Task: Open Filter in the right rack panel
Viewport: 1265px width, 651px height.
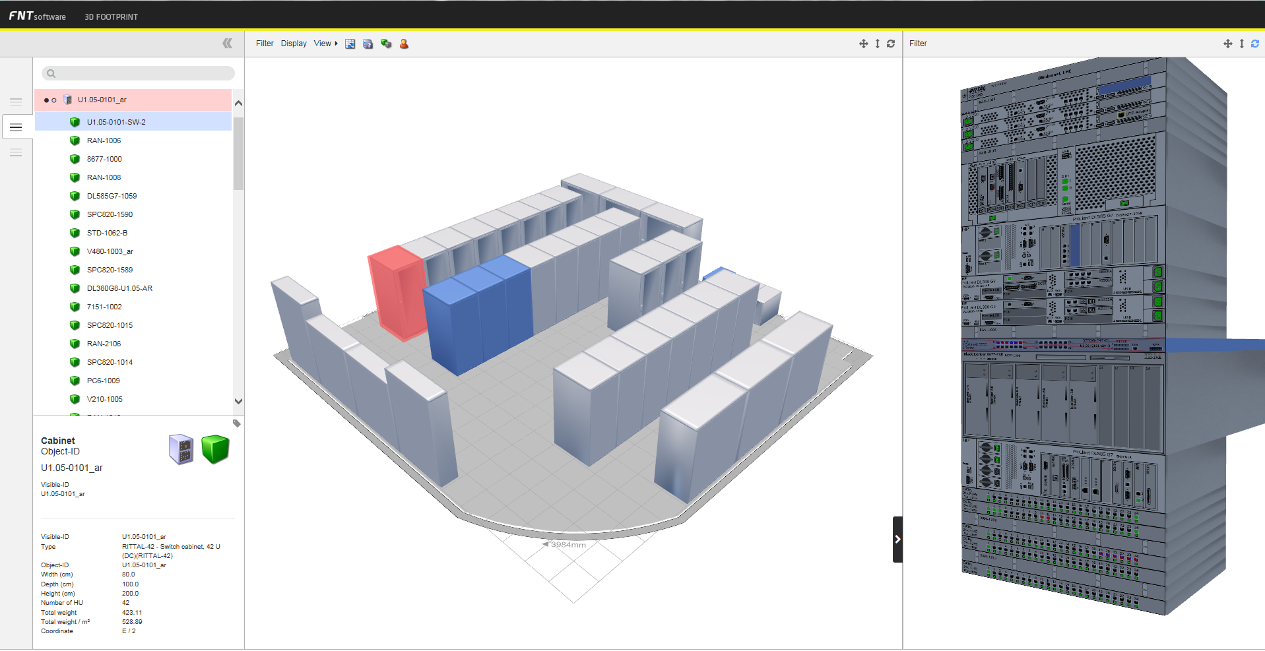Action: point(918,44)
